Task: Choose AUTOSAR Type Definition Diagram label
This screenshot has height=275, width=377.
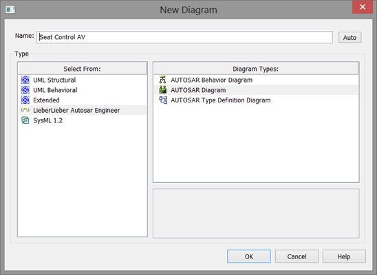Action: click(x=220, y=100)
